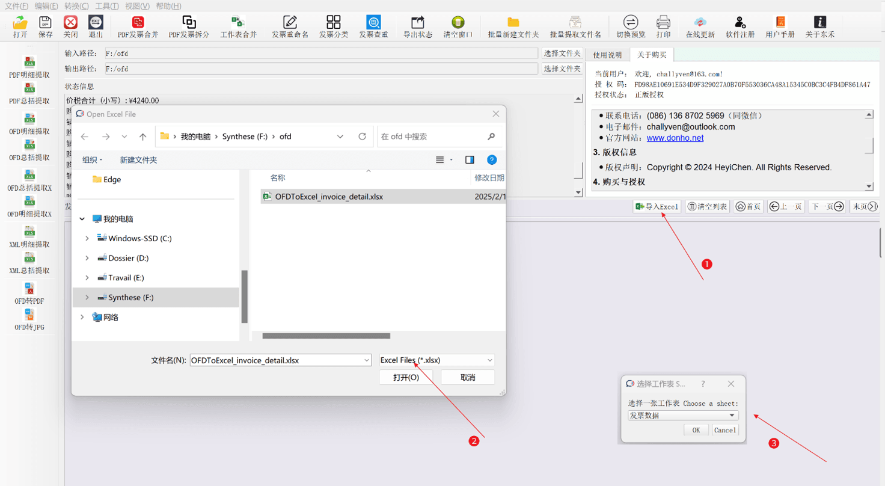Click the 打开 open toolbar icon

20,27
